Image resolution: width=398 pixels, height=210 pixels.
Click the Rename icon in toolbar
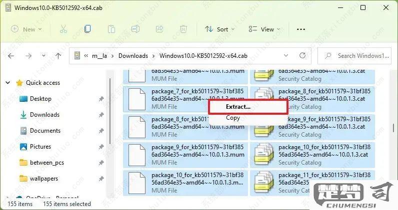click(x=135, y=29)
